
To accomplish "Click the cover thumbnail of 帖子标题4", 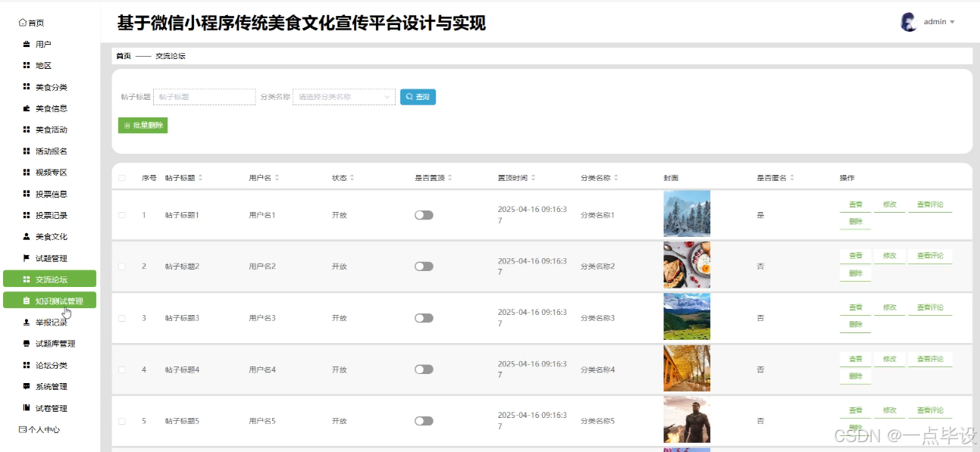I will [x=687, y=369].
